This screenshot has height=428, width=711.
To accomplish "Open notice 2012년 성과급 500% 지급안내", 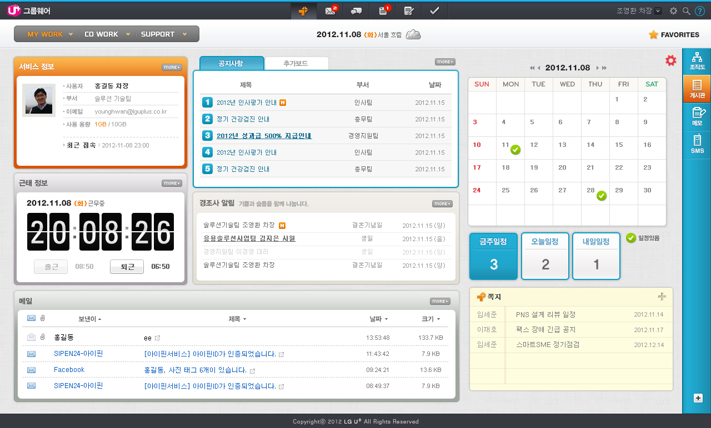I will pyautogui.click(x=264, y=136).
